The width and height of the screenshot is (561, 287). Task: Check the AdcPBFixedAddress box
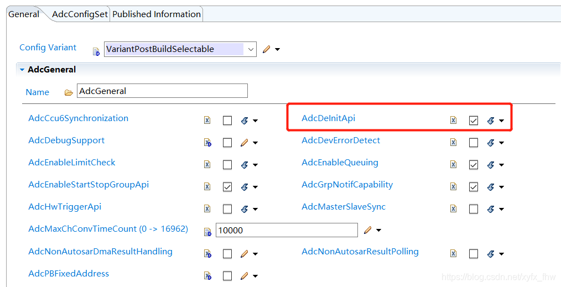227,276
